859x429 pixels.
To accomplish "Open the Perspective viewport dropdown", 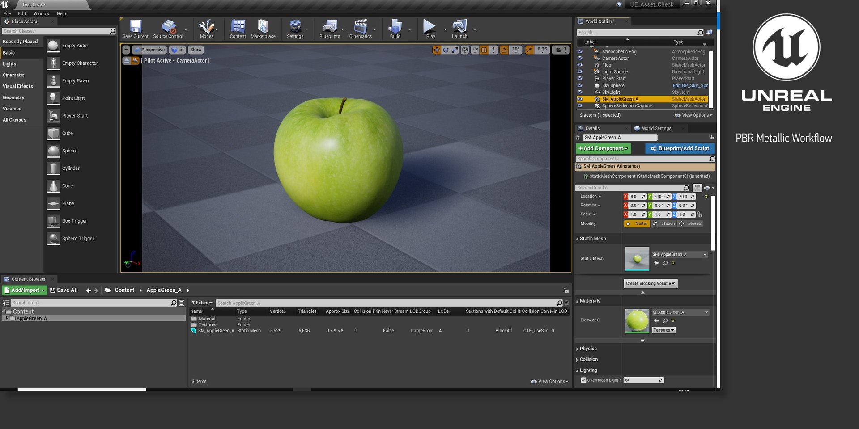I will [x=150, y=50].
